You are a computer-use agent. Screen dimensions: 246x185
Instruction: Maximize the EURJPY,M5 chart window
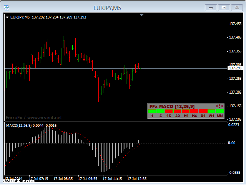coord(224,8)
